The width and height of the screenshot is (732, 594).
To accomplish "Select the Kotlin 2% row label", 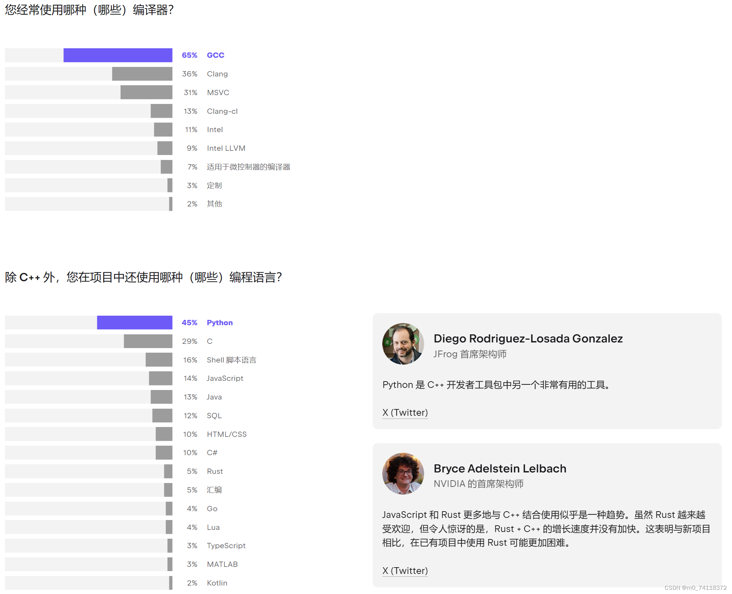I will pos(217,583).
